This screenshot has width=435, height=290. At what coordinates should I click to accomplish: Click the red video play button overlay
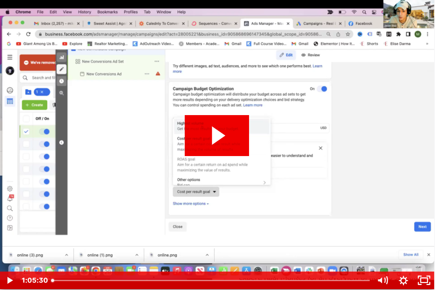click(x=217, y=136)
